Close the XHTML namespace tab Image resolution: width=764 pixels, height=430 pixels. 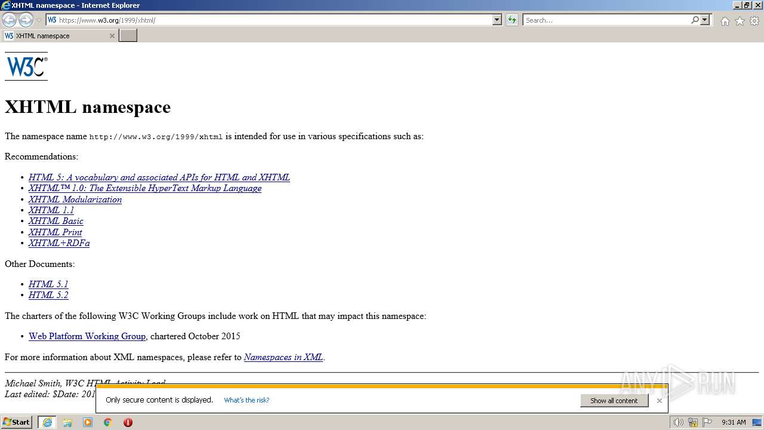point(112,36)
